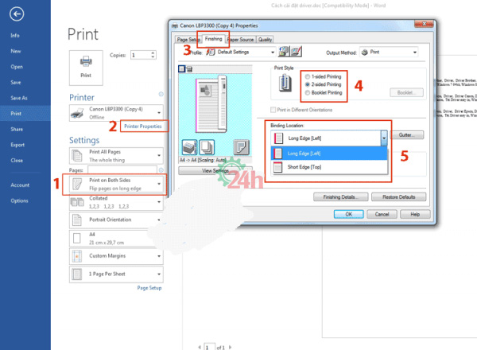Open Portrait Orientation dropdown
This screenshot has width=477, height=350.
click(x=116, y=220)
